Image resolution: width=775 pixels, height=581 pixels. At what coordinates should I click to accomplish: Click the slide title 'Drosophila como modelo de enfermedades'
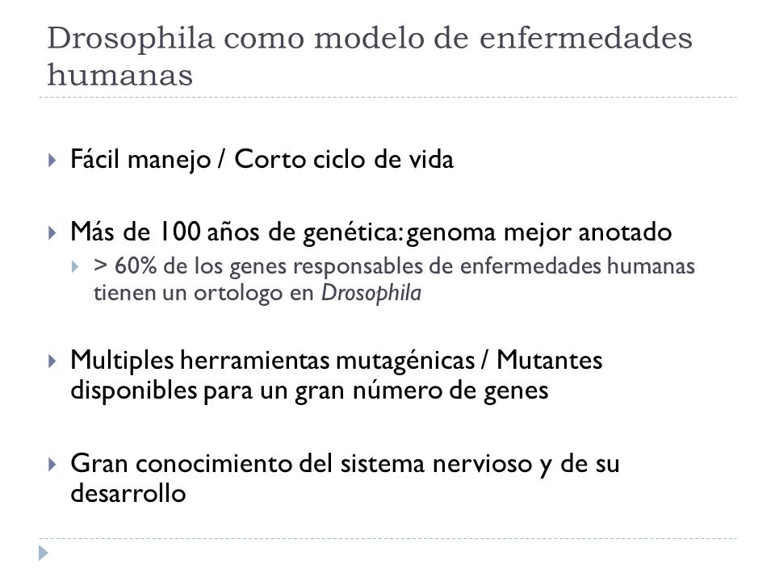pos(370,38)
